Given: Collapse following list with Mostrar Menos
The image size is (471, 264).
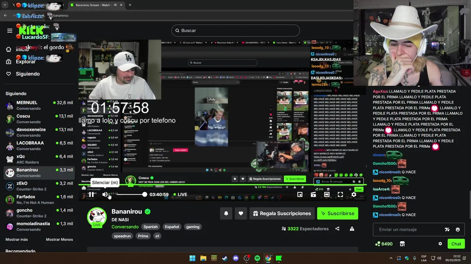Looking at the screenshot, I should 59,239.
